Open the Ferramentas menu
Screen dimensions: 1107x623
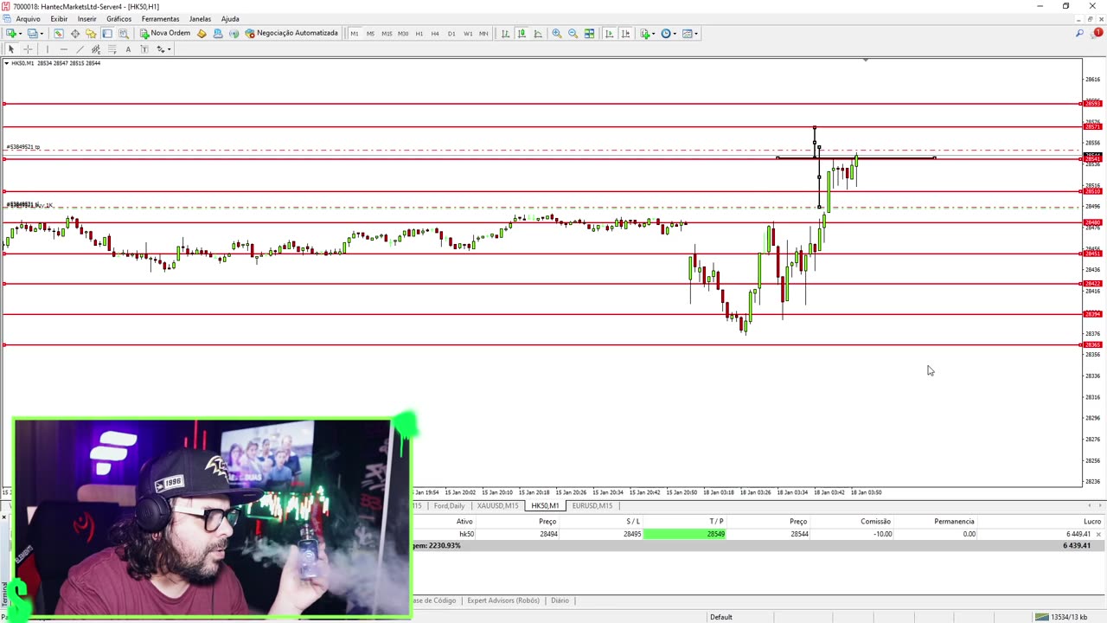tap(160, 19)
